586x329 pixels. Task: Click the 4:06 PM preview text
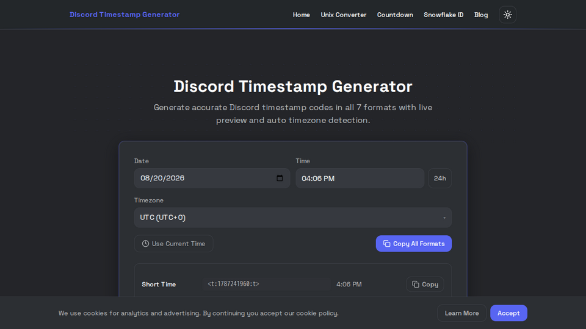pos(349,285)
